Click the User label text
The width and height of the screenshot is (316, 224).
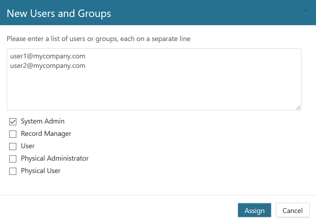pyautogui.click(x=28, y=146)
